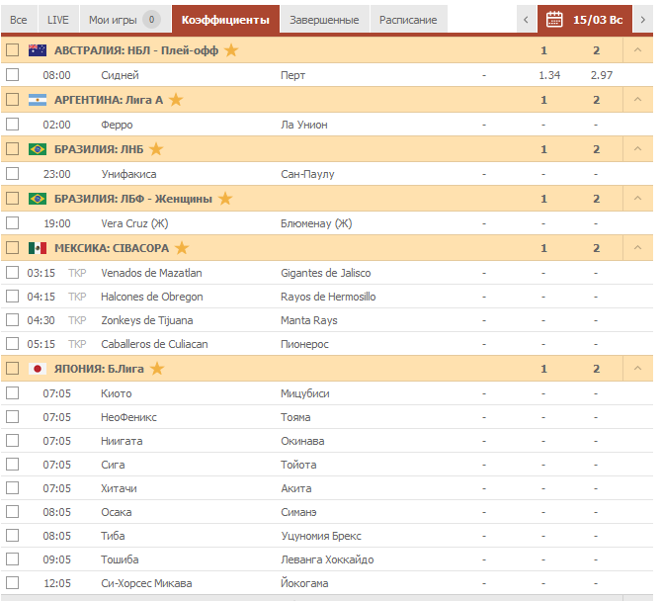Click the Уцуномия Брекс team name
This screenshot has width=662, height=601.
pyautogui.click(x=321, y=536)
